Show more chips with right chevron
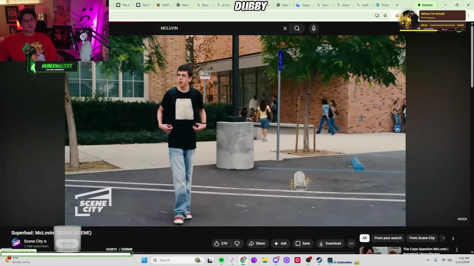Viewport: 474px width, 266px height. (x=453, y=238)
